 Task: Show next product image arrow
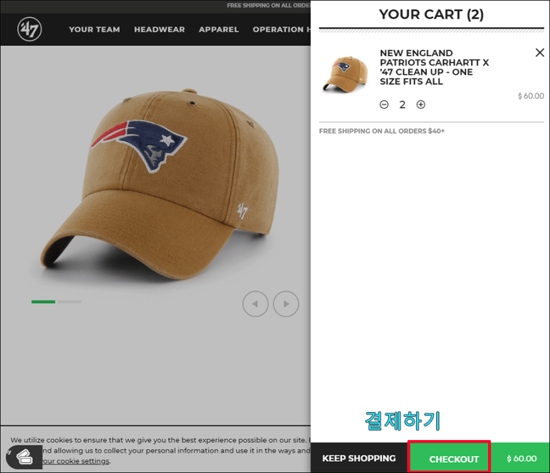click(x=286, y=304)
